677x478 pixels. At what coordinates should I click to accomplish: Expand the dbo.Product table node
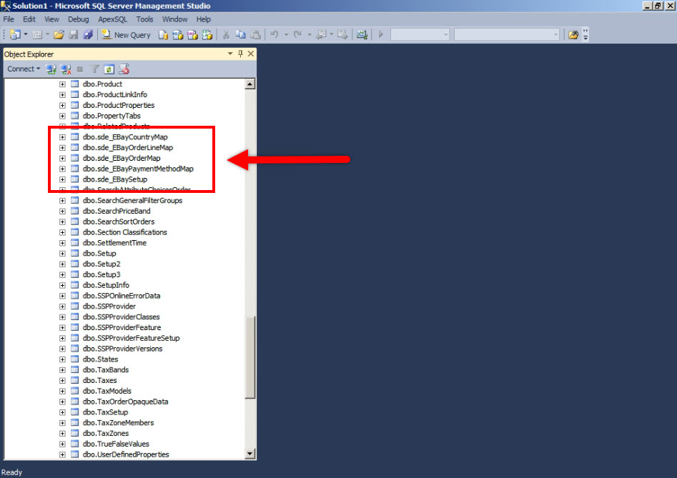62,84
